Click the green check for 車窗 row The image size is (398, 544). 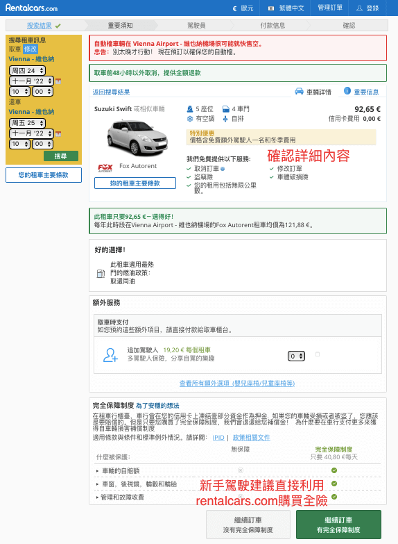(x=334, y=484)
